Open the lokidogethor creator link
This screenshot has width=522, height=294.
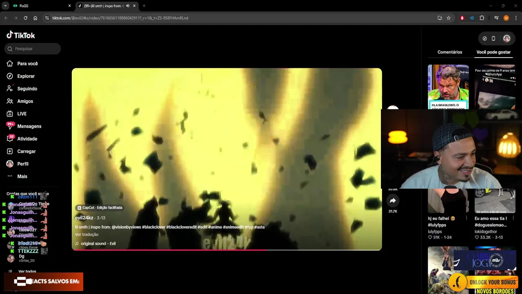pos(486,232)
